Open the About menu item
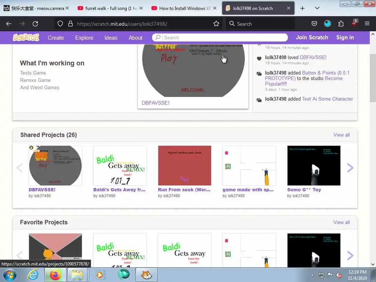 [x=135, y=38]
